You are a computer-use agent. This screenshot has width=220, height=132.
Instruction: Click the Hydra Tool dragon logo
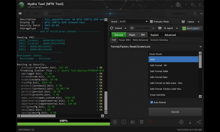tap(21, 5)
